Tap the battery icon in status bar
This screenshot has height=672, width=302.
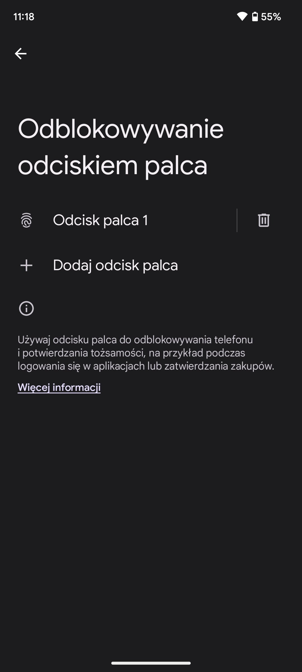[255, 17]
